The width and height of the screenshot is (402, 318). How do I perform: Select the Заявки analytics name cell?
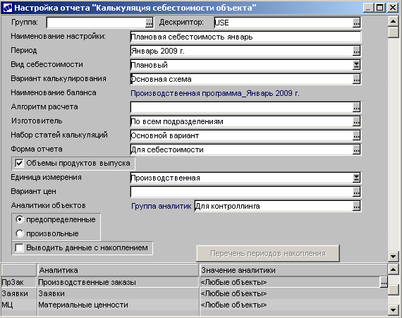[118, 293]
